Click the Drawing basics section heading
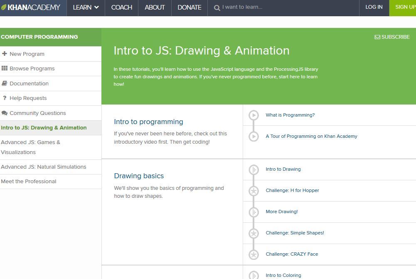 (139, 176)
